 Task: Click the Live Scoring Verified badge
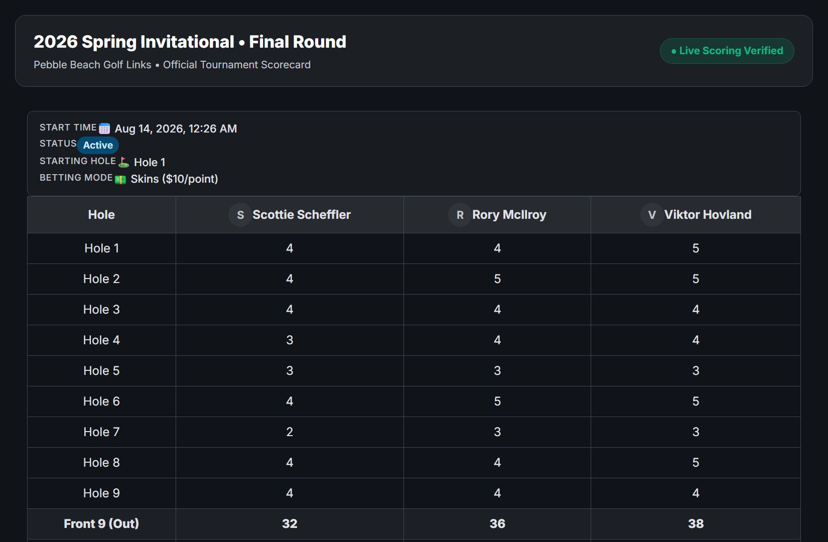[727, 51]
